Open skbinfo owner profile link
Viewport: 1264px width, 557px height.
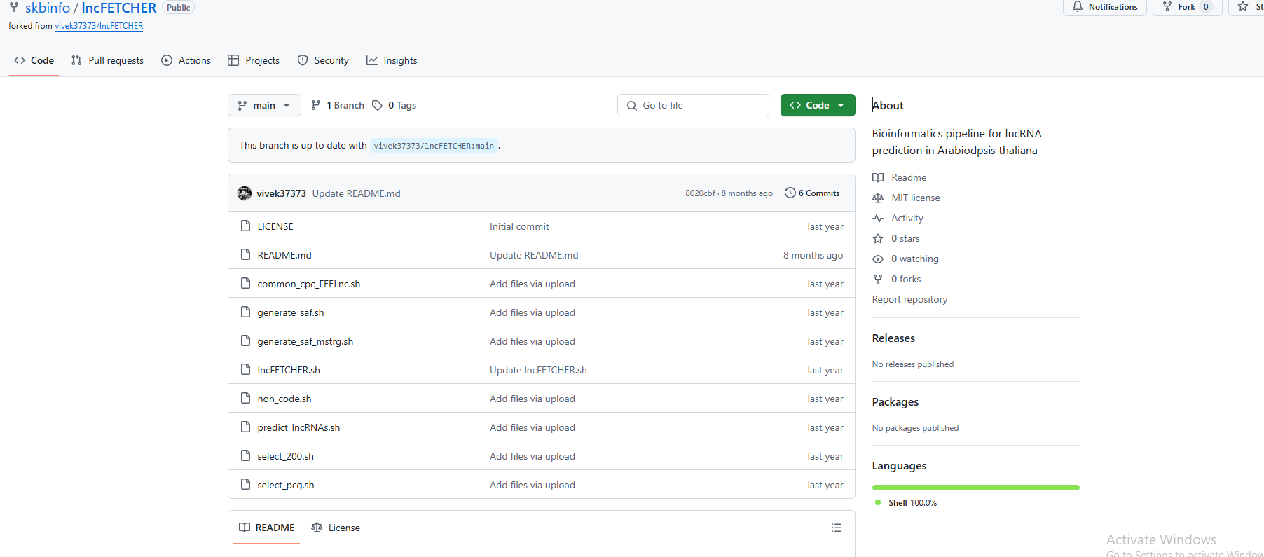(x=48, y=8)
